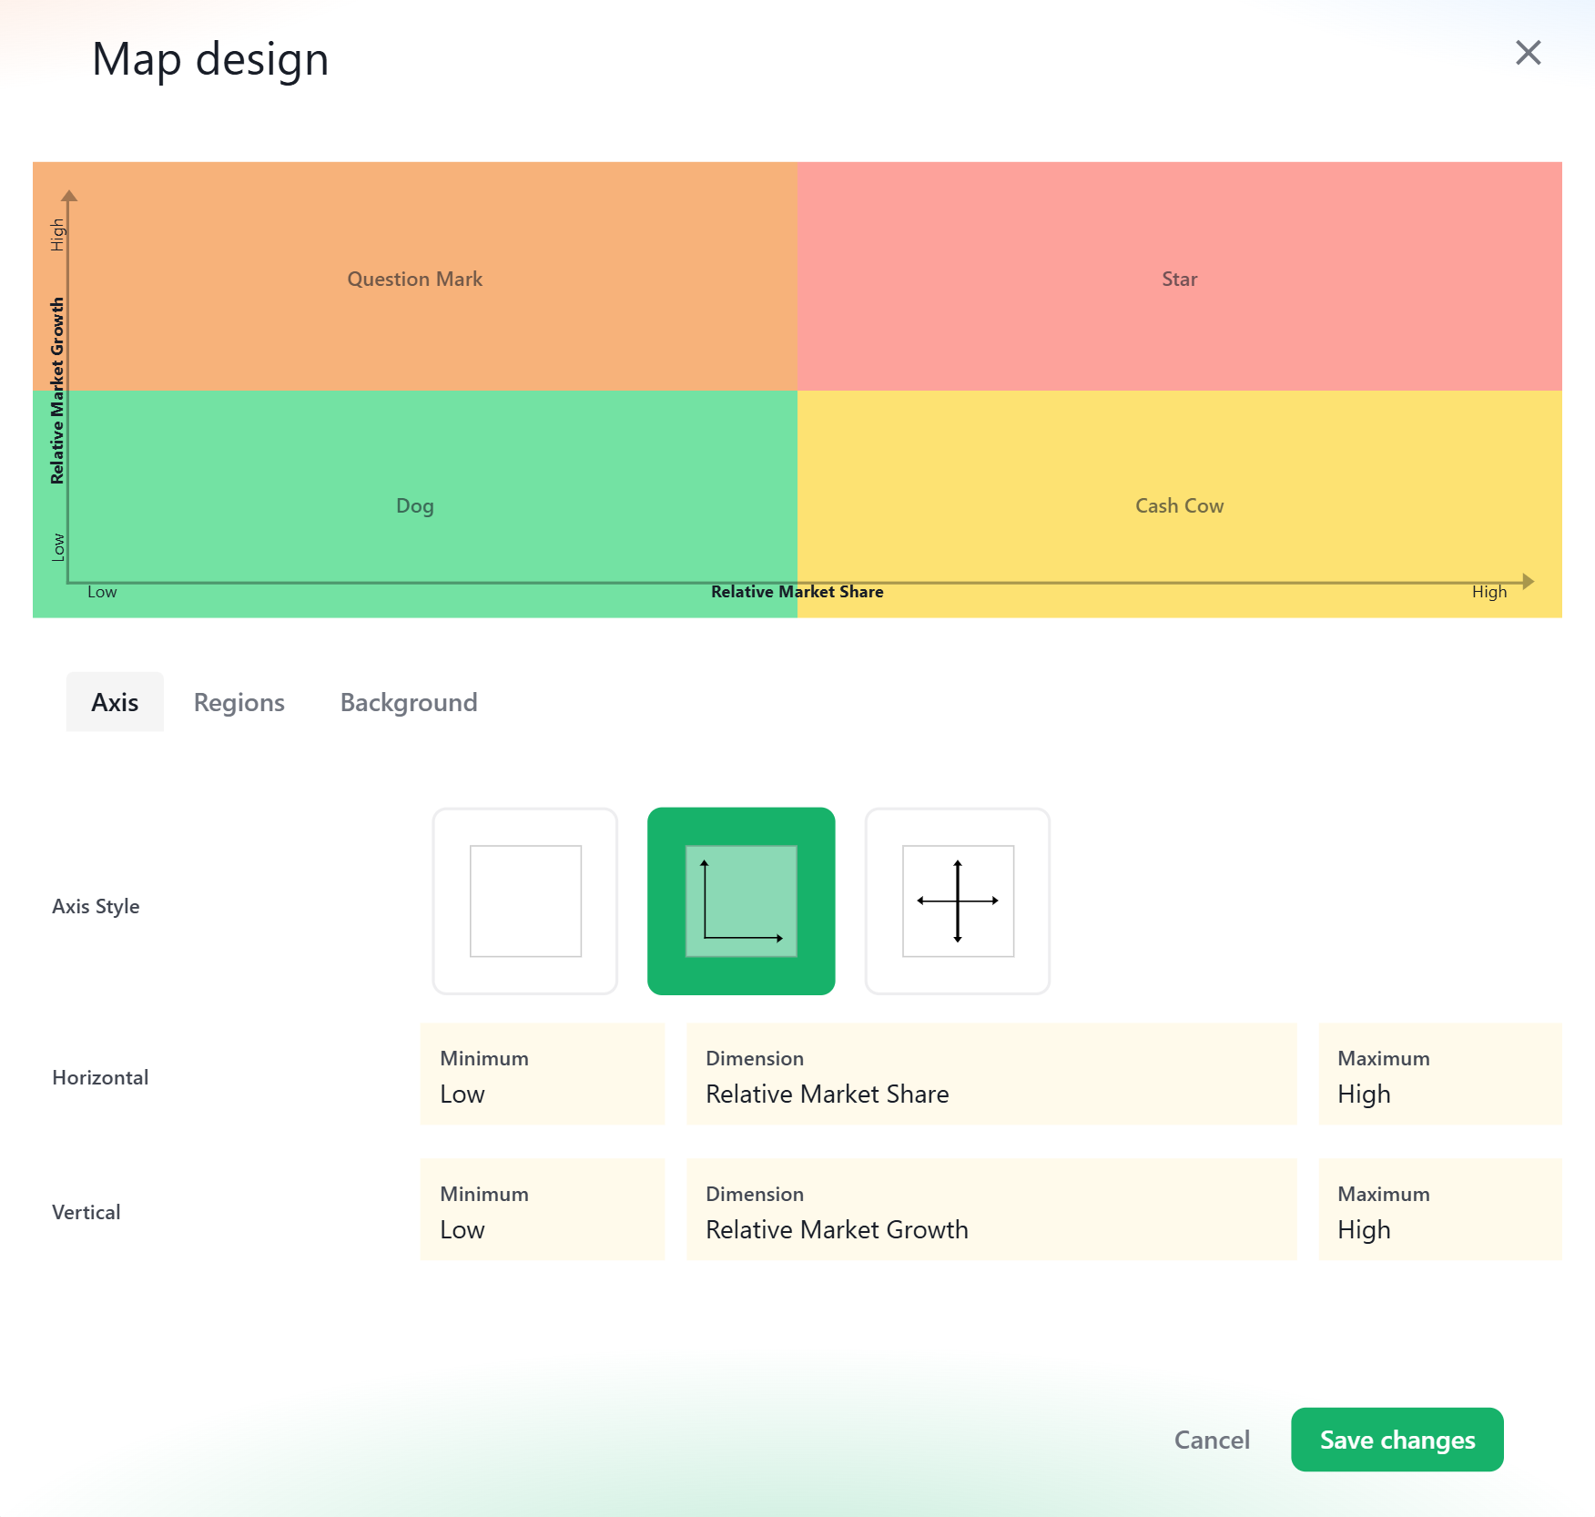The height and width of the screenshot is (1517, 1595).
Task: Click the Cancel button
Action: click(1212, 1440)
